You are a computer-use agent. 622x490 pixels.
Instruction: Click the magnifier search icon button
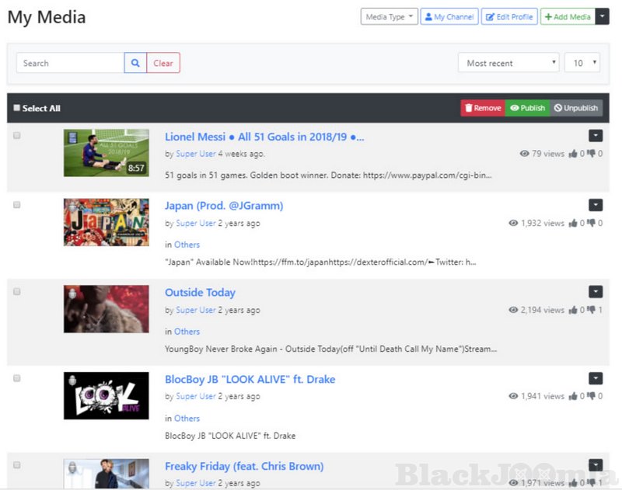[135, 63]
